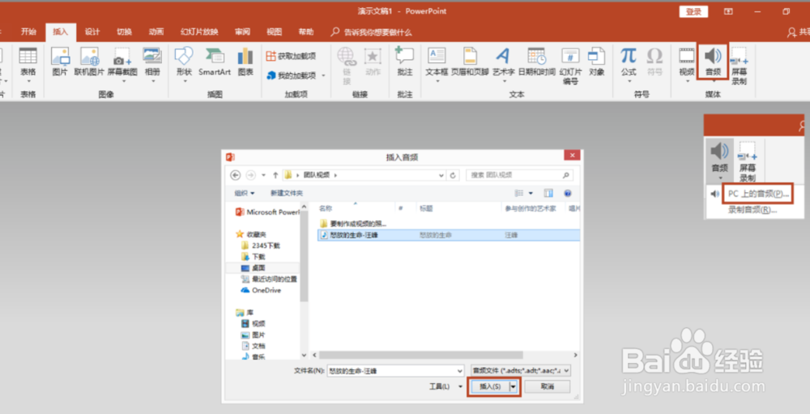Switch to the 设计 Design tab
The width and height of the screenshot is (810, 414).
pos(92,32)
